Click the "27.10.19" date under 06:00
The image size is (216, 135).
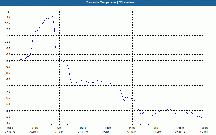coord(59,132)
